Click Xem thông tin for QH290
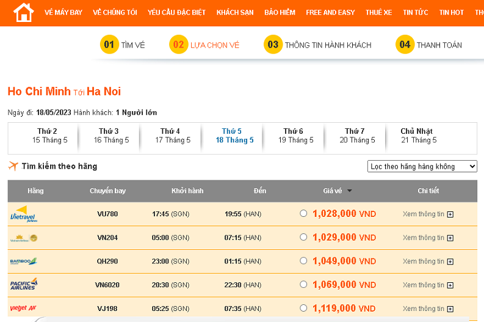484x322 pixels. click(423, 262)
